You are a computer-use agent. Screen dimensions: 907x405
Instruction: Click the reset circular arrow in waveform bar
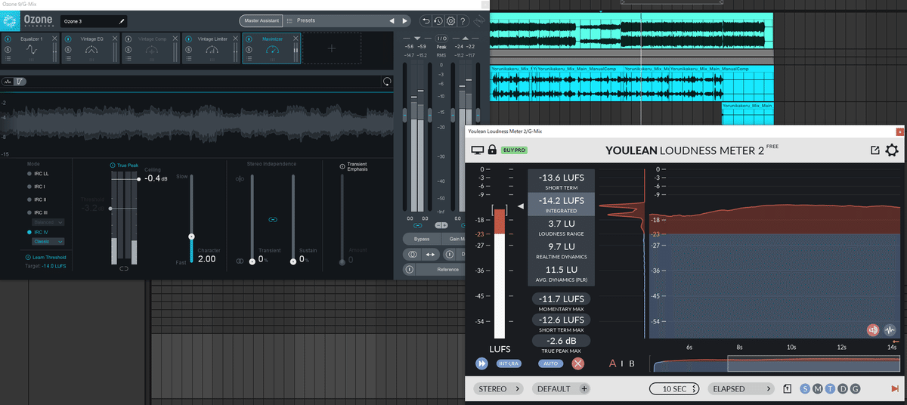[x=388, y=81]
